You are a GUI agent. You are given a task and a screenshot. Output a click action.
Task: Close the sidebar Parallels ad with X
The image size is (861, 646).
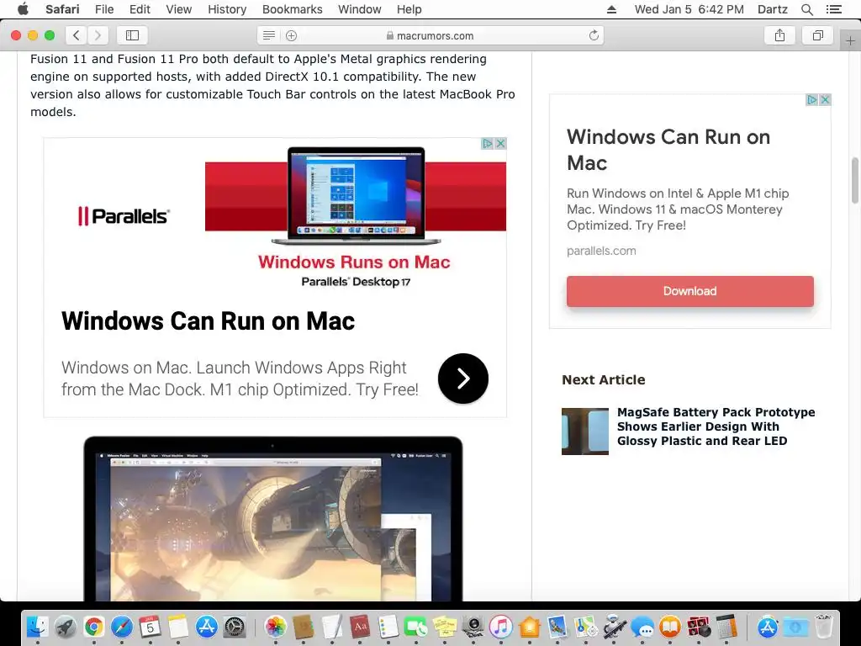[825, 99]
